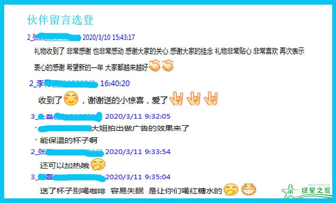This screenshot has height=203, width=336.
Task: Click the giggling emoji after 喝红糖水的
Action: [x=231, y=189]
